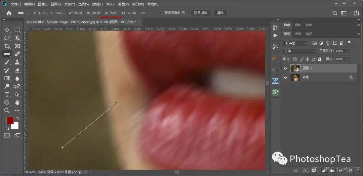The image size is (363, 176).
Task: Open the 图像(I) menu
Action: pos(43,4)
